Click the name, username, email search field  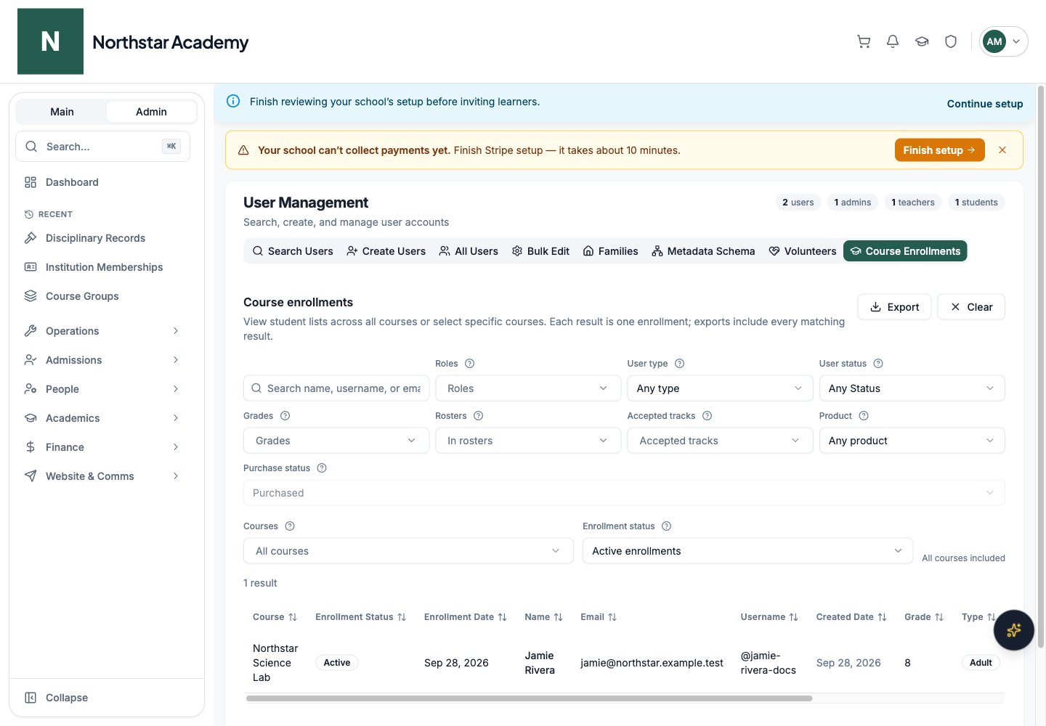pos(336,388)
